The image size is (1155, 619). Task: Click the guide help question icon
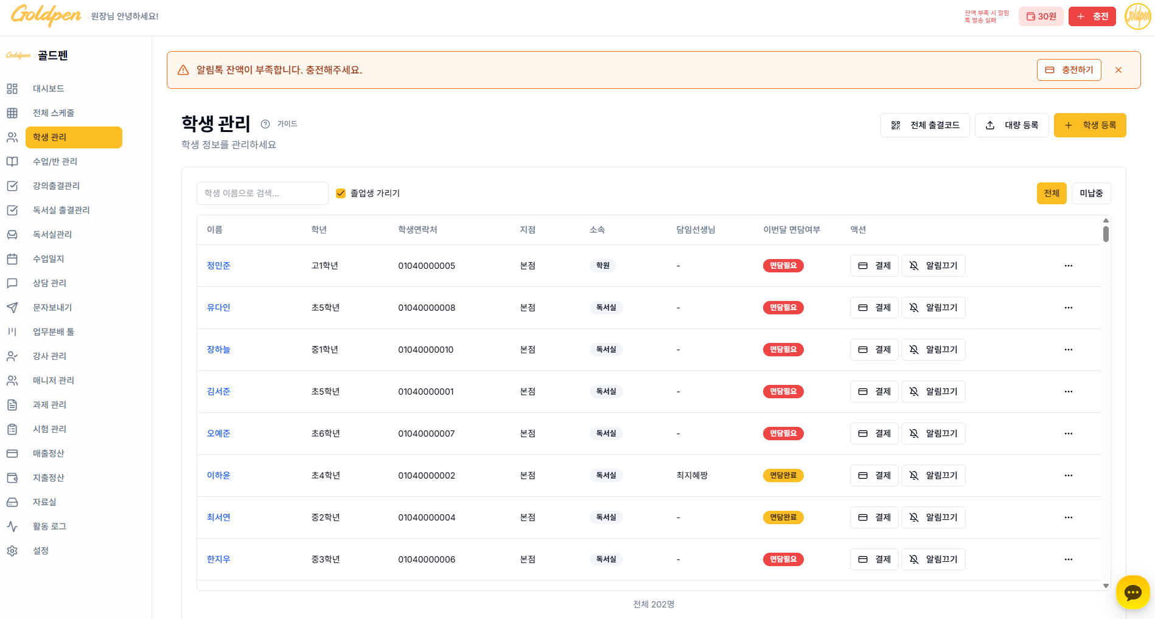click(x=265, y=124)
